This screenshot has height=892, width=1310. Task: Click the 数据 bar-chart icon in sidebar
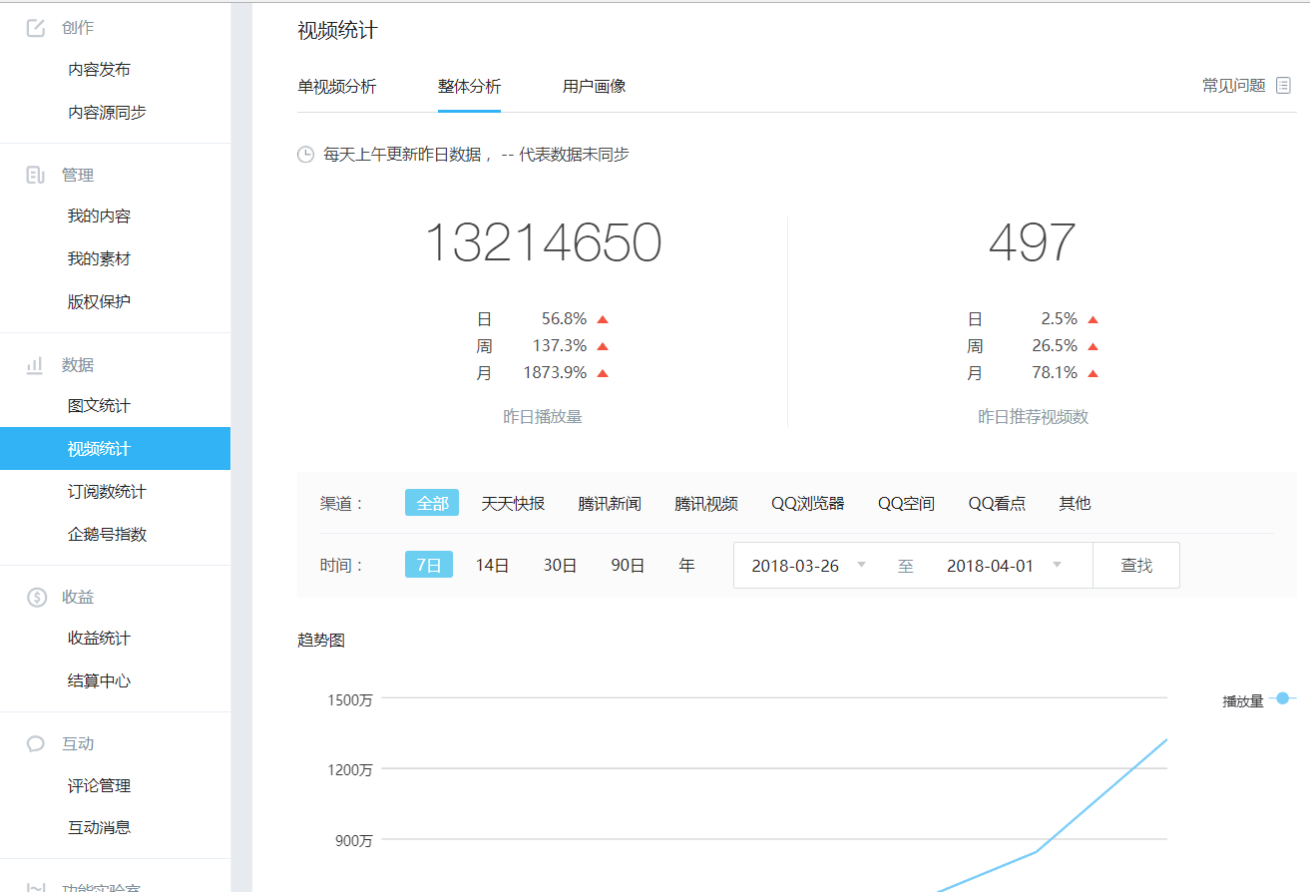click(x=36, y=364)
